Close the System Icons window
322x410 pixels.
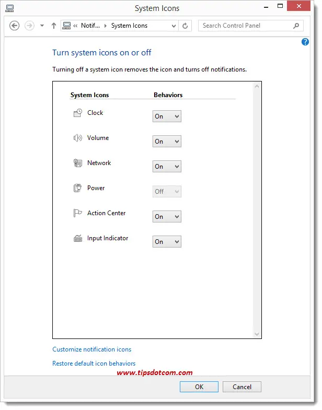point(298,6)
